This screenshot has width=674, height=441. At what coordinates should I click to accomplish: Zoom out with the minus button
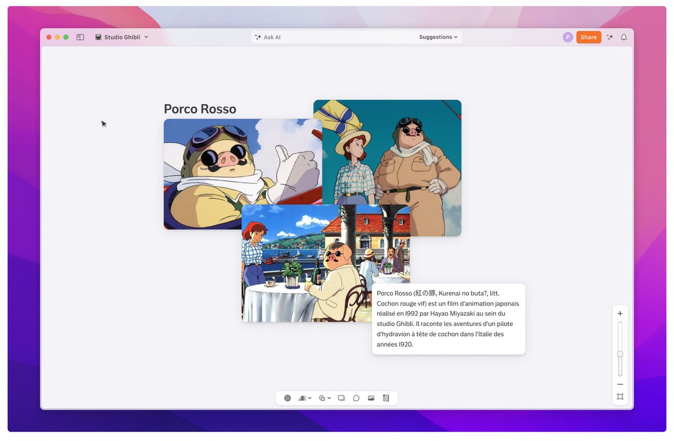click(620, 384)
